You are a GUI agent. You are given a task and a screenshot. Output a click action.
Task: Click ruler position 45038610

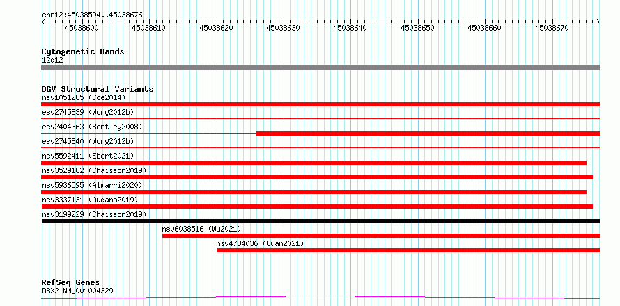pos(149,28)
